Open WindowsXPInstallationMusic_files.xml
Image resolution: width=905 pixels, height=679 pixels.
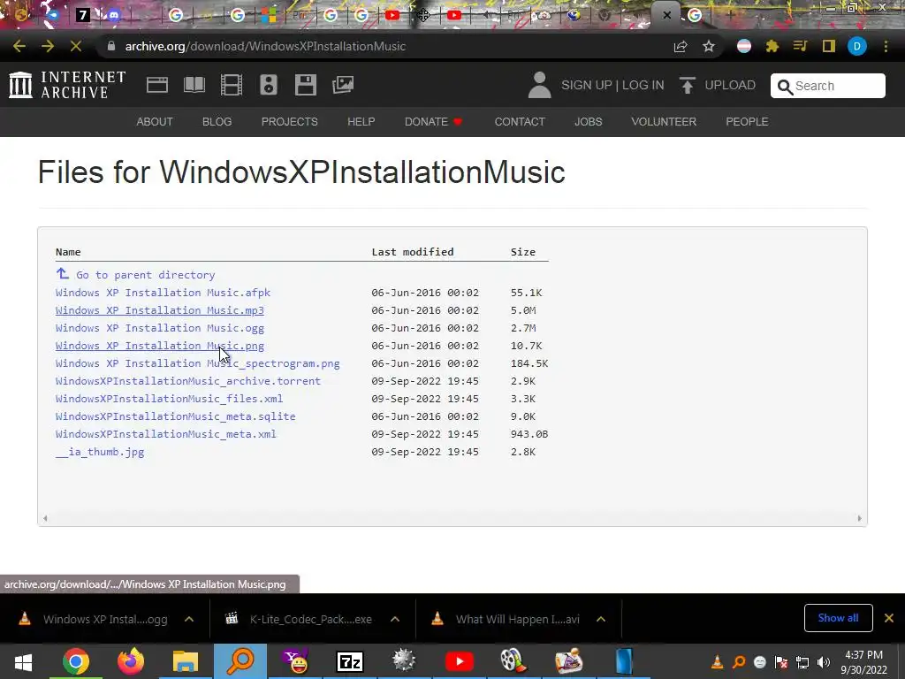click(169, 399)
